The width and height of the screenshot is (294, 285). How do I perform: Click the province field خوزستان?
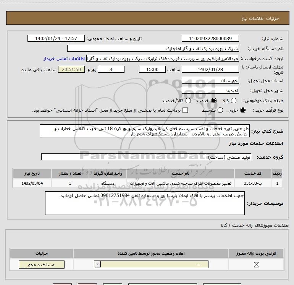click(x=210, y=81)
